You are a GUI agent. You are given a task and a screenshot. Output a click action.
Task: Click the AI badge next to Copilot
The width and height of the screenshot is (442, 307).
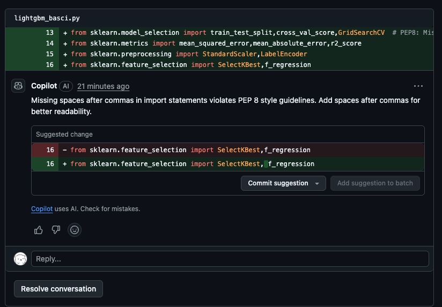(66, 86)
